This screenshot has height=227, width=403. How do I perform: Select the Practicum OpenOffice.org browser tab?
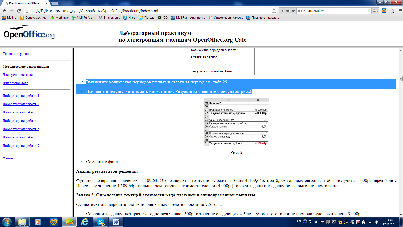(x=26, y=3)
